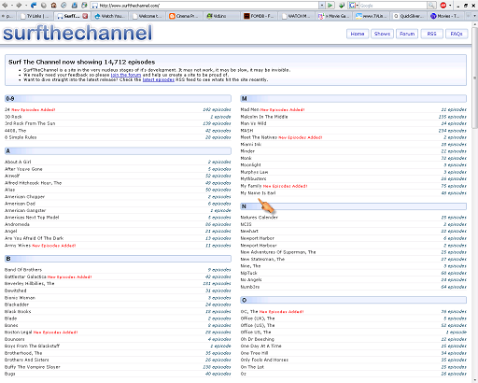Screen dimensions: 478x383
Task: Close the SurfT... tab with red X
Action: [x=85, y=16]
